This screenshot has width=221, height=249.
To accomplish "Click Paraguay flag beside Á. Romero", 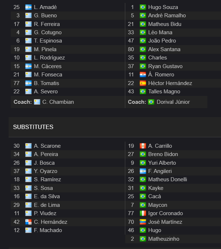I will pyautogui.click(x=143, y=75).
